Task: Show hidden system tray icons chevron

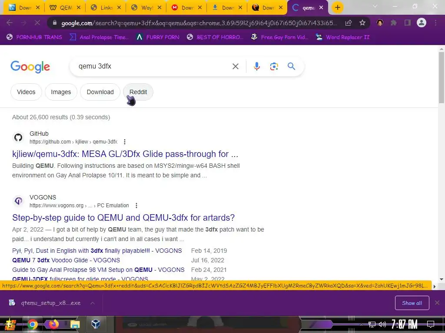Action: point(361,324)
